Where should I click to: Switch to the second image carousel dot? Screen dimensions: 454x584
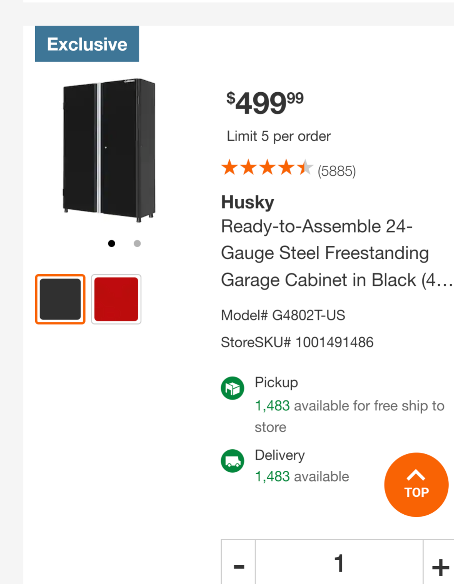pyautogui.click(x=137, y=243)
